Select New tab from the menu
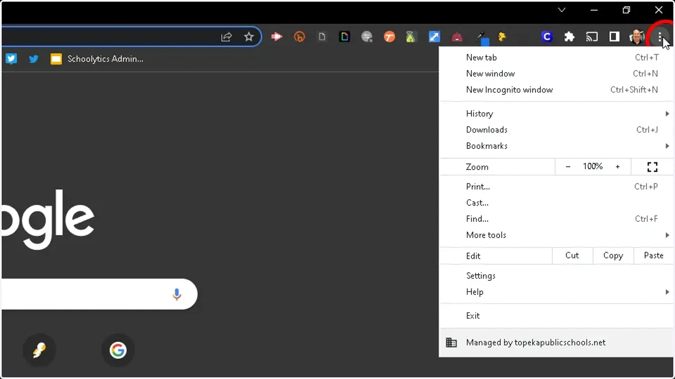This screenshot has width=675, height=379. (x=557, y=57)
